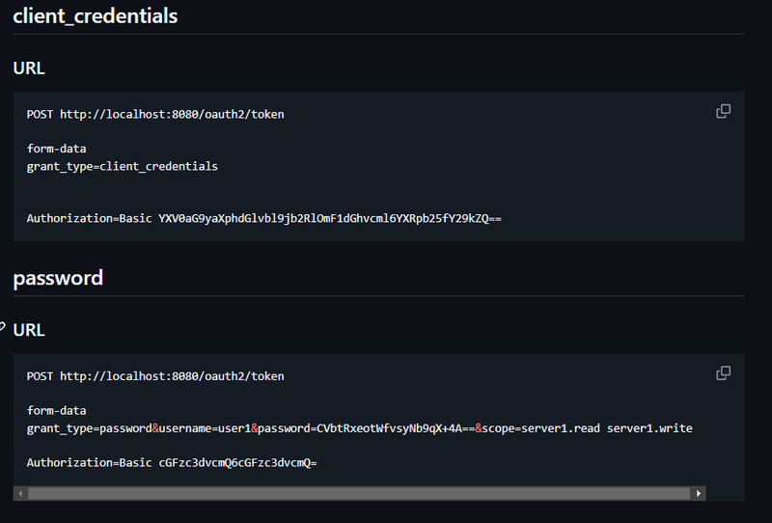Click the horizontal scrollbar right arrow
Image resolution: width=772 pixels, height=523 pixels.
(x=698, y=493)
